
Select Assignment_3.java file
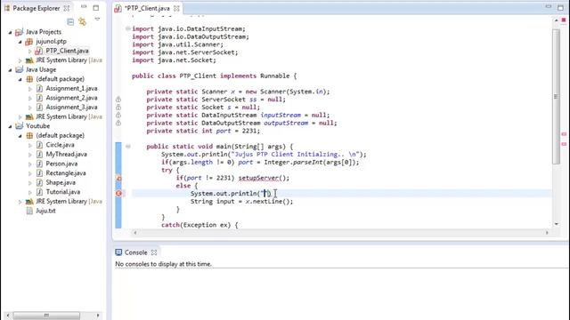[71, 108]
